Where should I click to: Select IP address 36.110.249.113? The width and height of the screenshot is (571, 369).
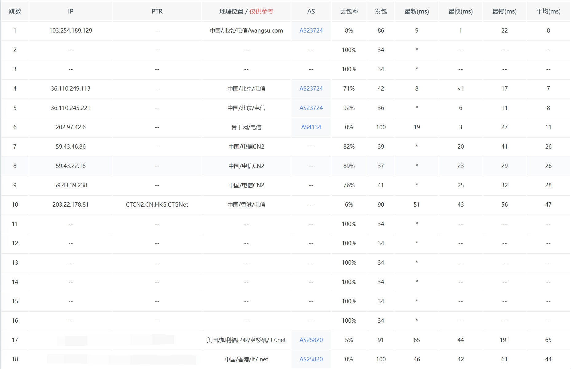tap(71, 88)
